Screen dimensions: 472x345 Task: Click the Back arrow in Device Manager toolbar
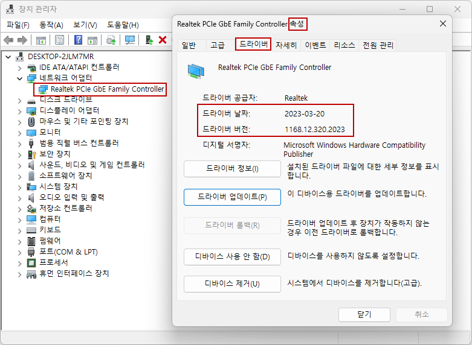pyautogui.click(x=8, y=40)
